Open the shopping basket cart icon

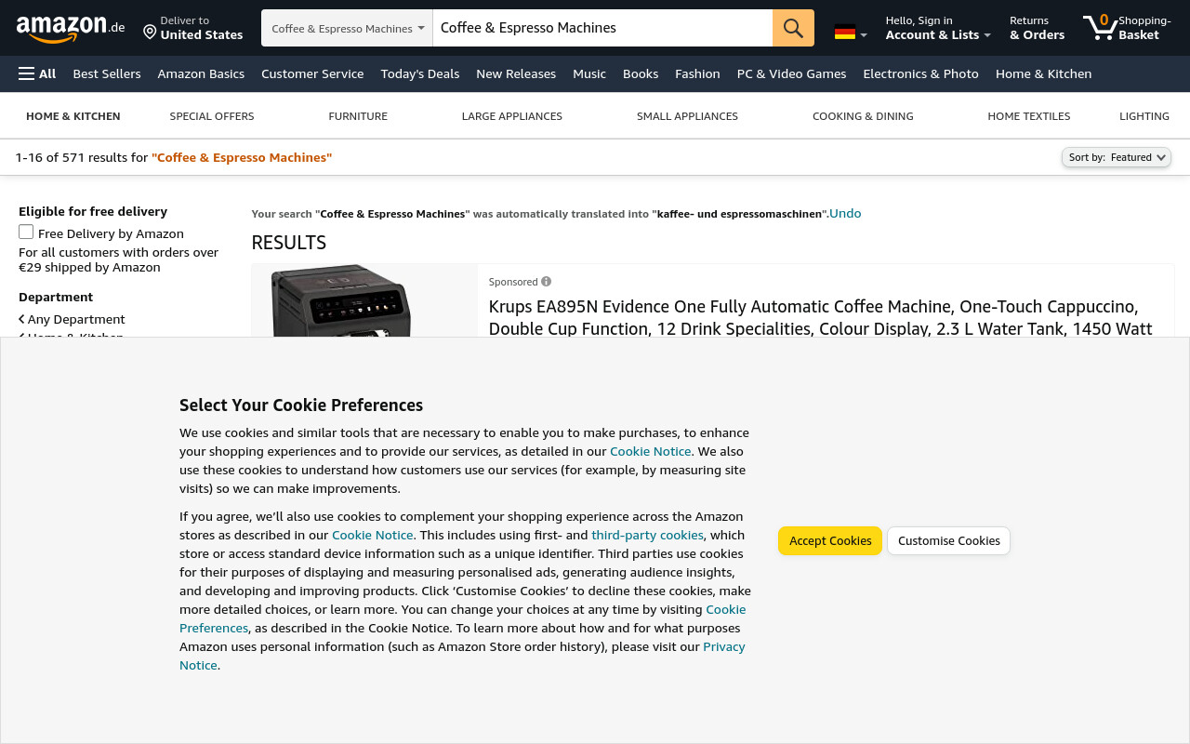[x=1127, y=28]
